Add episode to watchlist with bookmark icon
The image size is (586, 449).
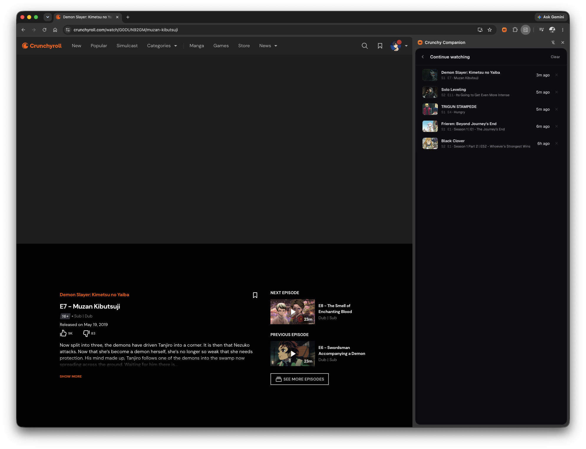[x=255, y=295]
